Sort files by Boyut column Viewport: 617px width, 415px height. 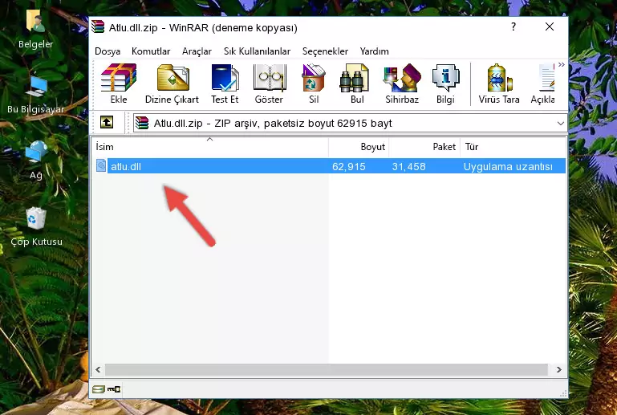(x=359, y=147)
